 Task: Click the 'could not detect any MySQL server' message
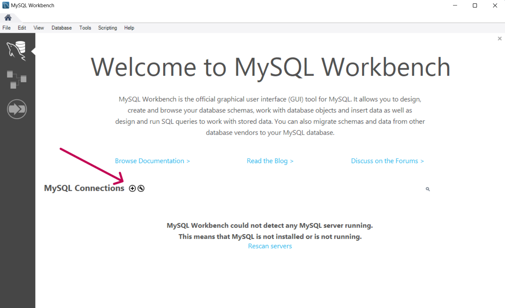(x=270, y=225)
